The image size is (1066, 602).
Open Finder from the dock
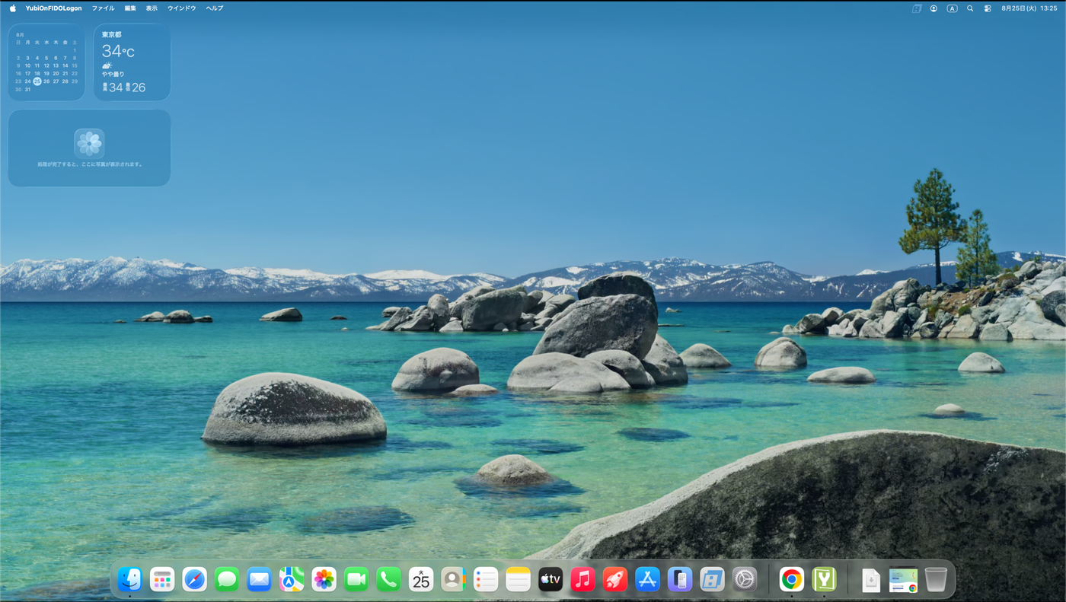click(x=129, y=580)
